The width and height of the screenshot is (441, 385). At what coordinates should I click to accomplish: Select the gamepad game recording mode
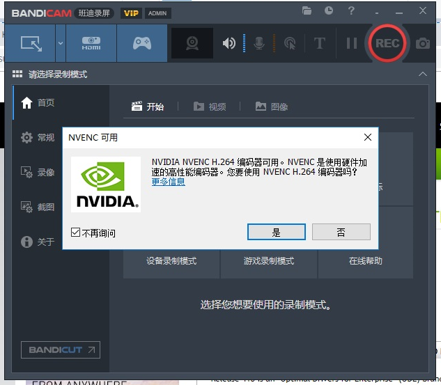coord(142,43)
